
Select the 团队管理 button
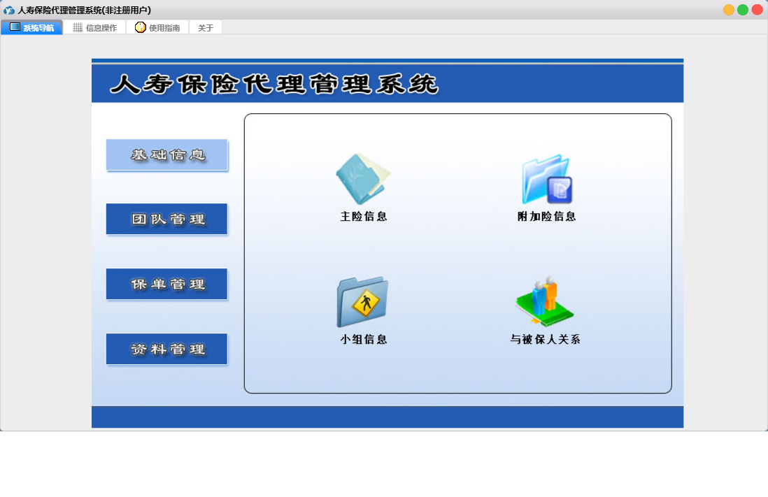click(167, 219)
